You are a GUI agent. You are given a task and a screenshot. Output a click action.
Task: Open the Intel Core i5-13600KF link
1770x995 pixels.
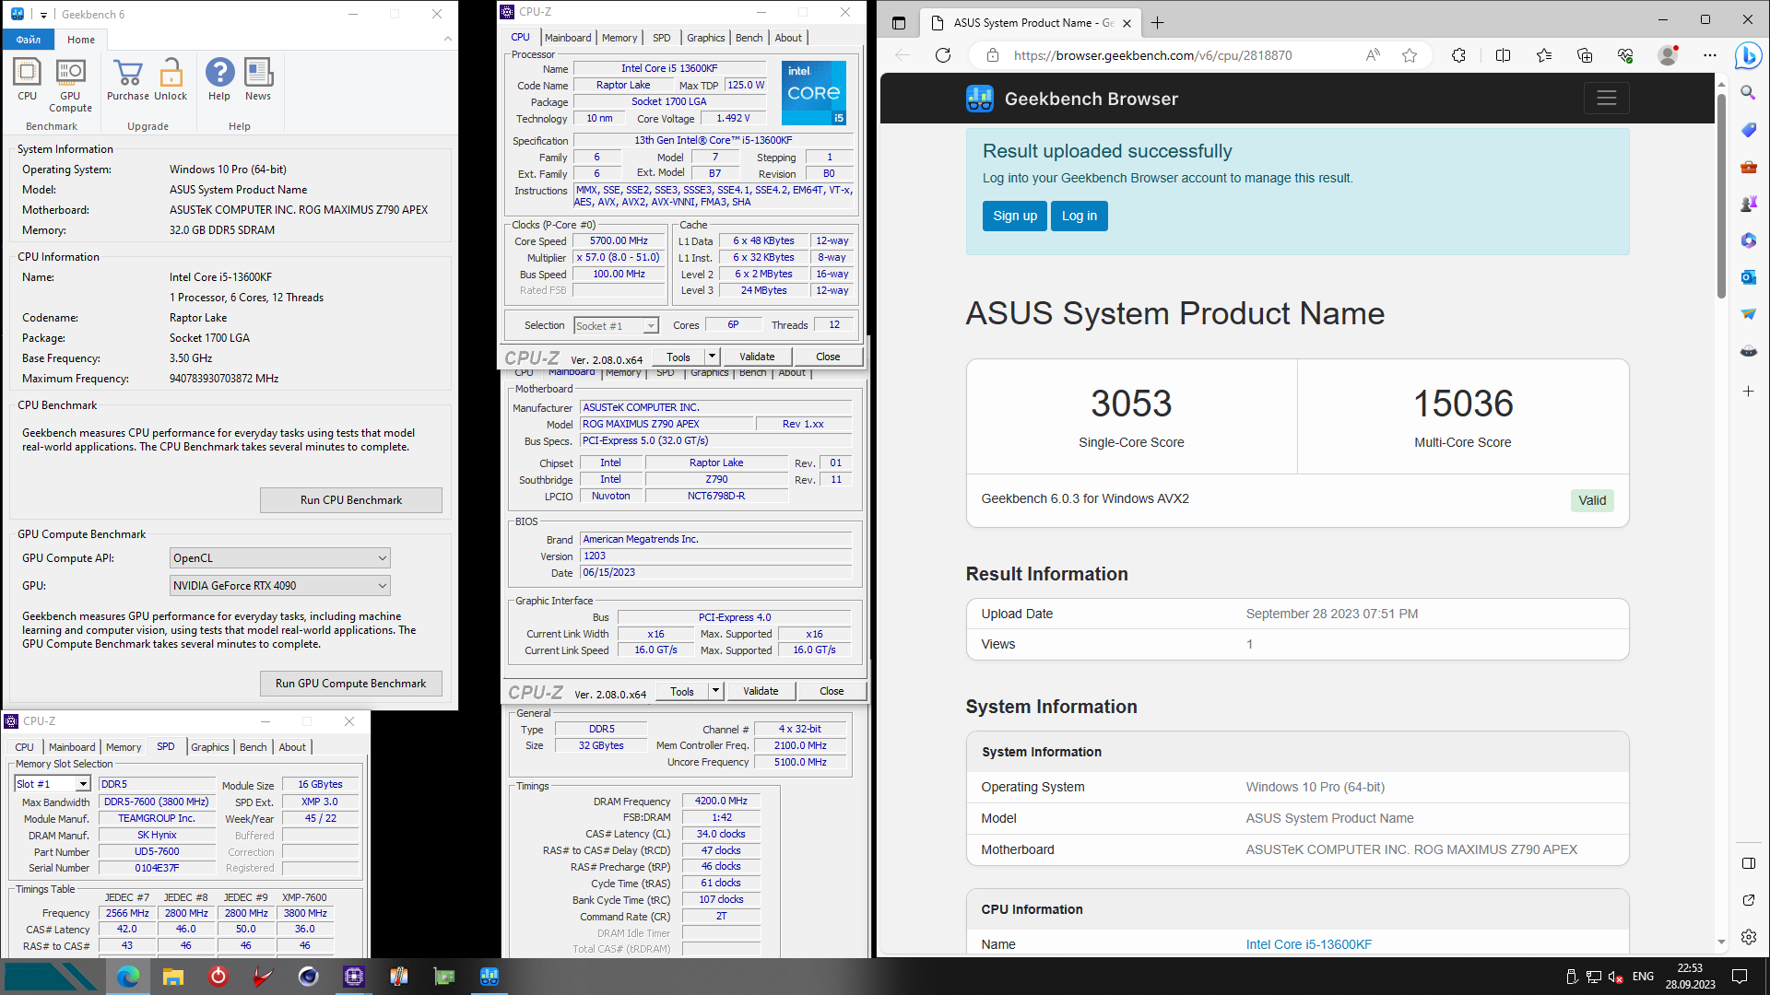click(1308, 944)
